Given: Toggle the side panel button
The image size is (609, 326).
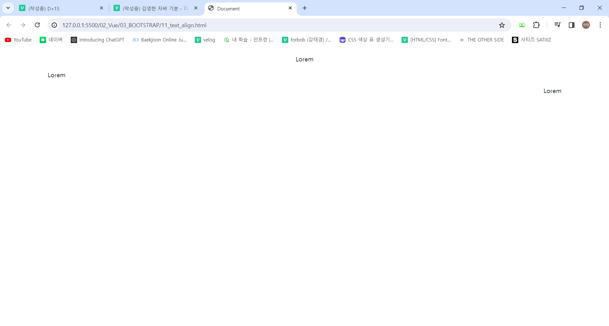Looking at the screenshot, I should pos(572,25).
